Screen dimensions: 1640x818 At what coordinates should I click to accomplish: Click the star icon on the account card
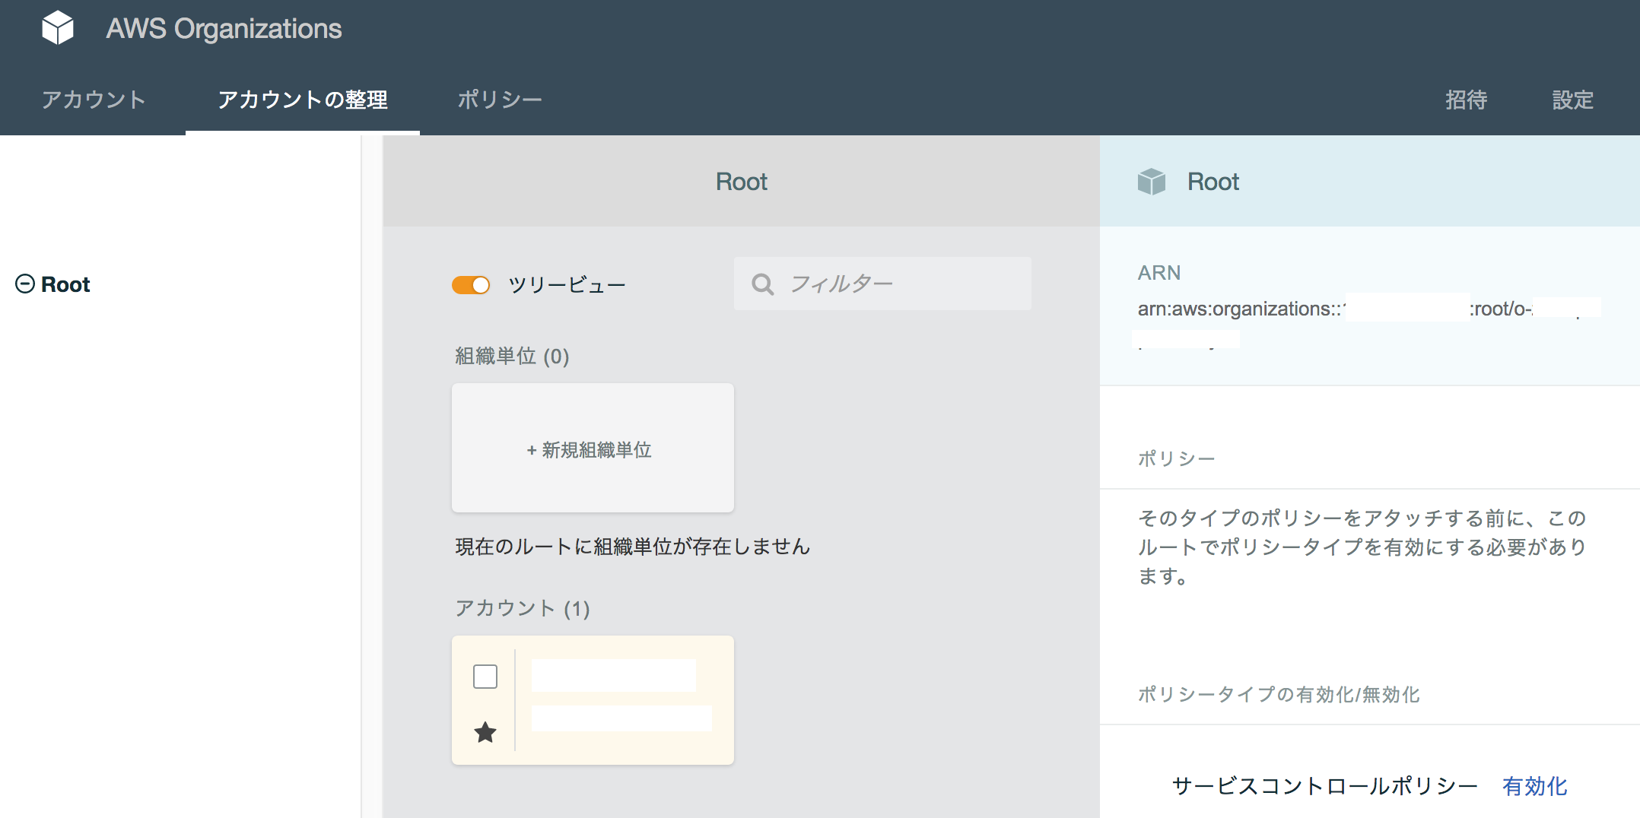point(485,732)
